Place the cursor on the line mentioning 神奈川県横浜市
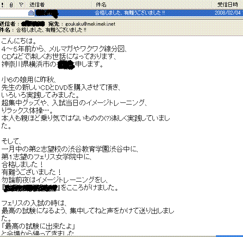 pyautogui.click(x=52, y=64)
